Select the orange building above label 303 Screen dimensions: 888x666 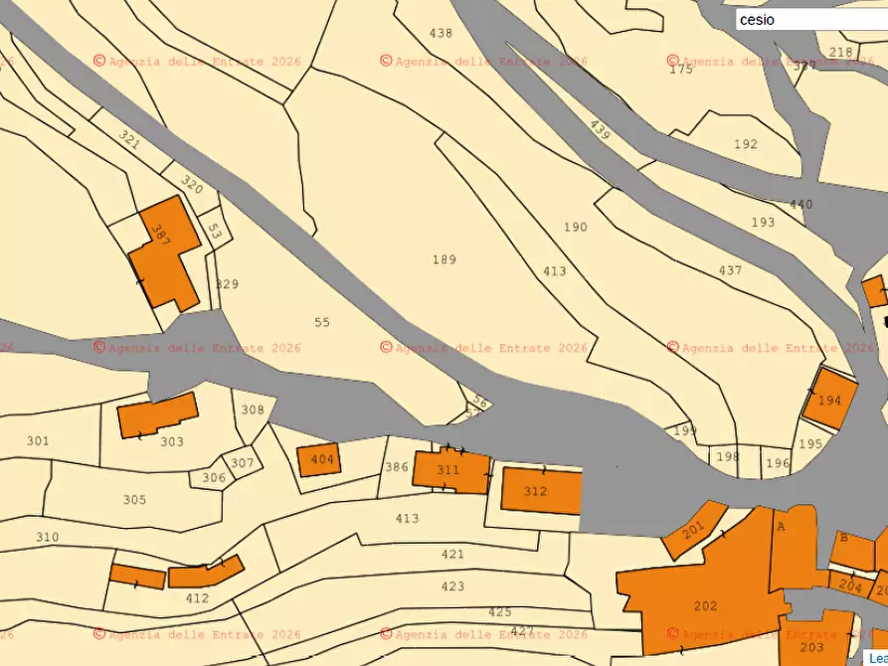(x=156, y=416)
